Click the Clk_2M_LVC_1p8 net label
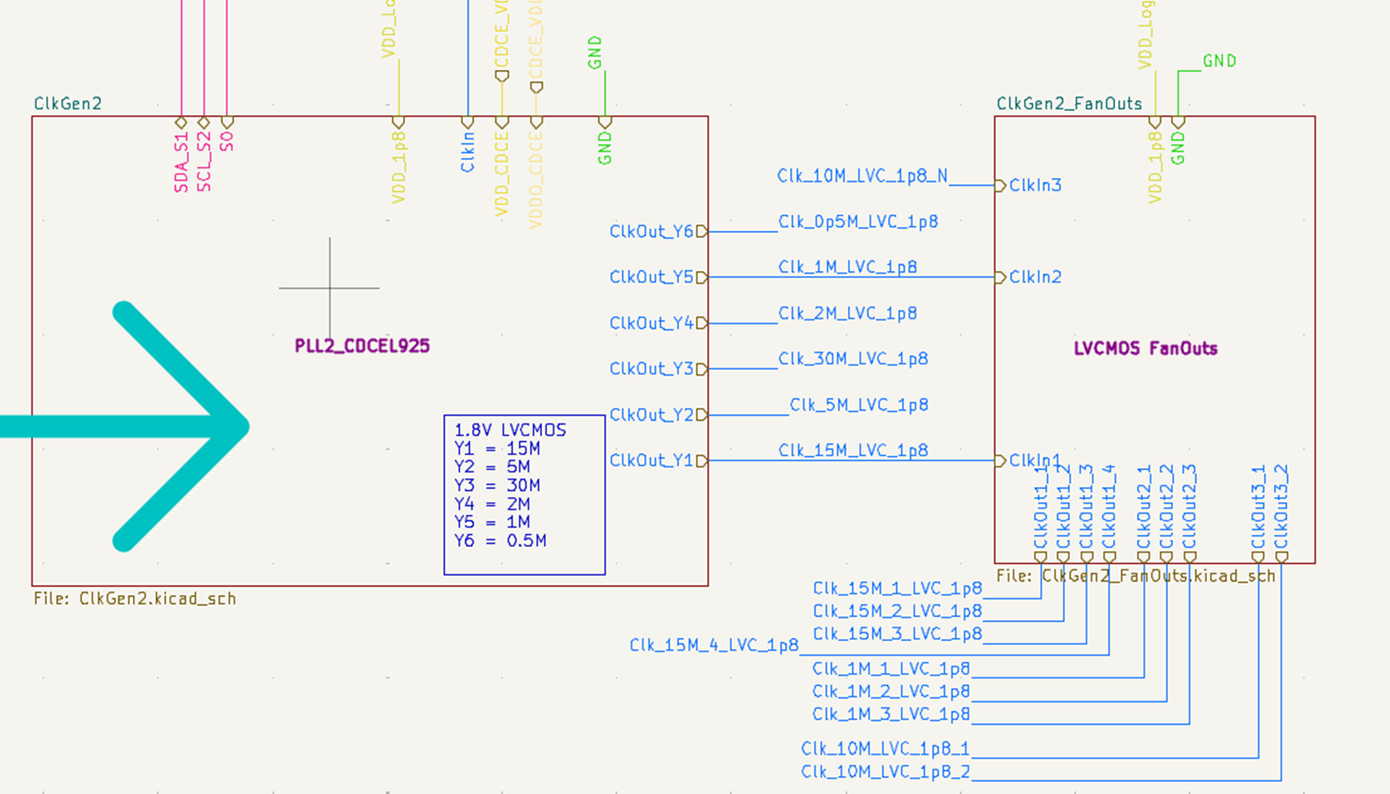The width and height of the screenshot is (1390, 794). [x=848, y=314]
